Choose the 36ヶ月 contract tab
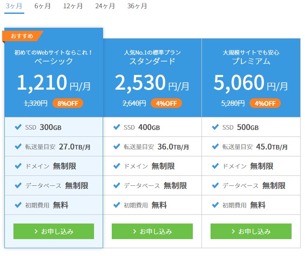Image resolution: width=305 pixels, height=256 pixels. tap(137, 6)
